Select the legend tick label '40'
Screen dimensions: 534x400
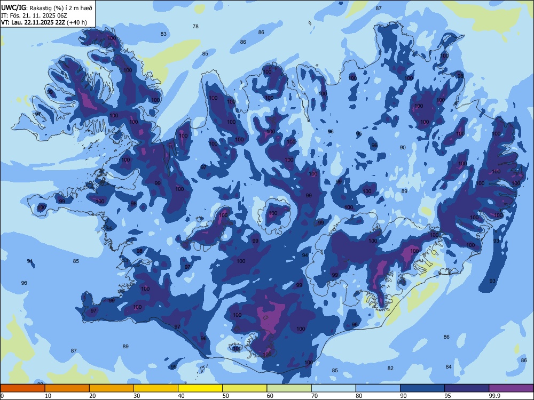pyautogui.click(x=181, y=396)
